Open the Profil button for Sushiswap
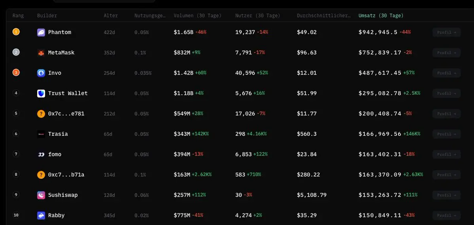The height and width of the screenshot is (225, 474). click(x=446, y=195)
